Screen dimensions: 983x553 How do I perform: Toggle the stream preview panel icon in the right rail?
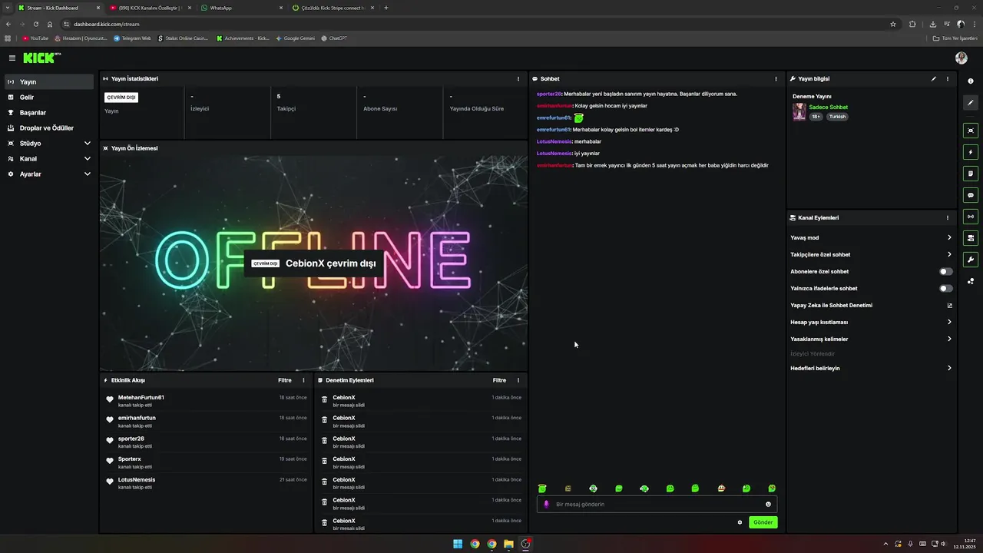click(971, 131)
